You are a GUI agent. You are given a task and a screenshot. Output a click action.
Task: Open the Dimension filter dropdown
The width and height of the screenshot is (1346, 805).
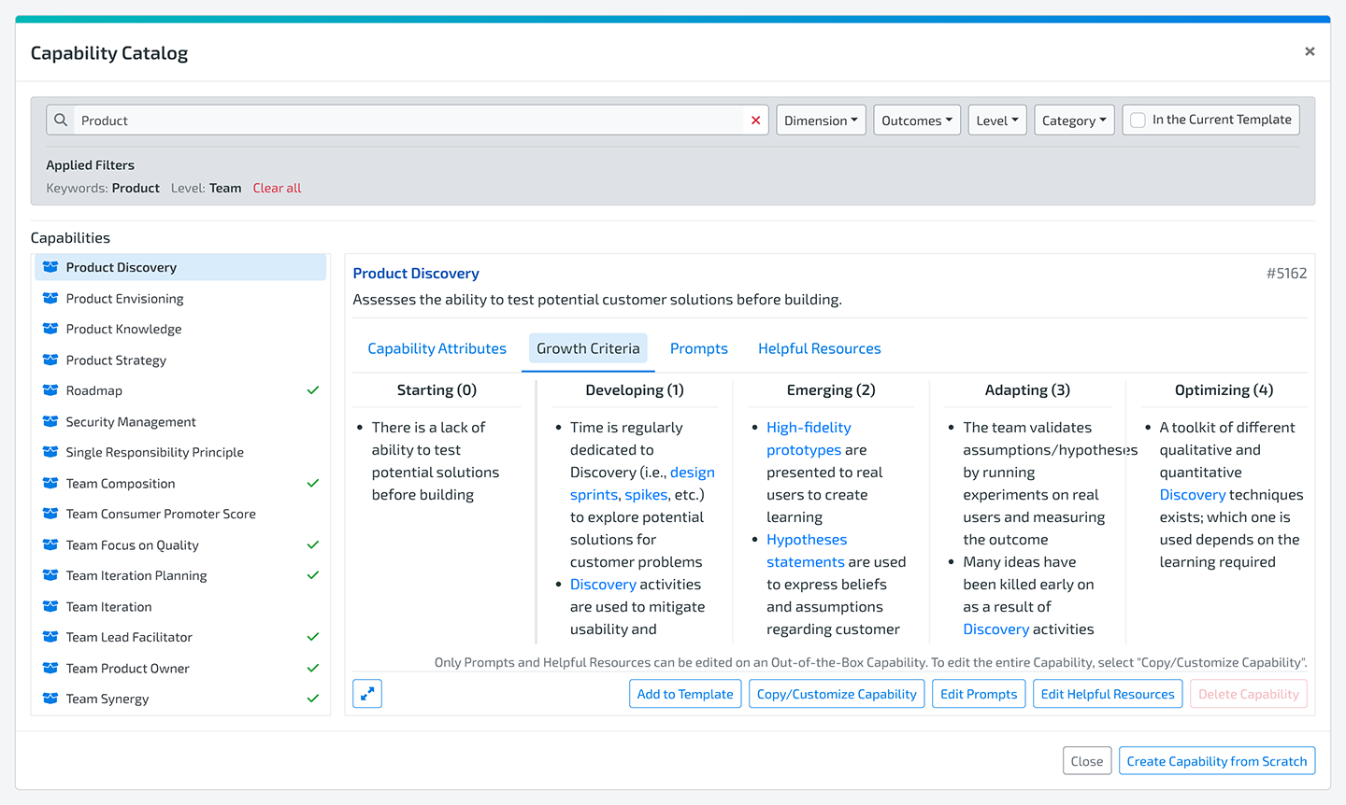point(821,120)
